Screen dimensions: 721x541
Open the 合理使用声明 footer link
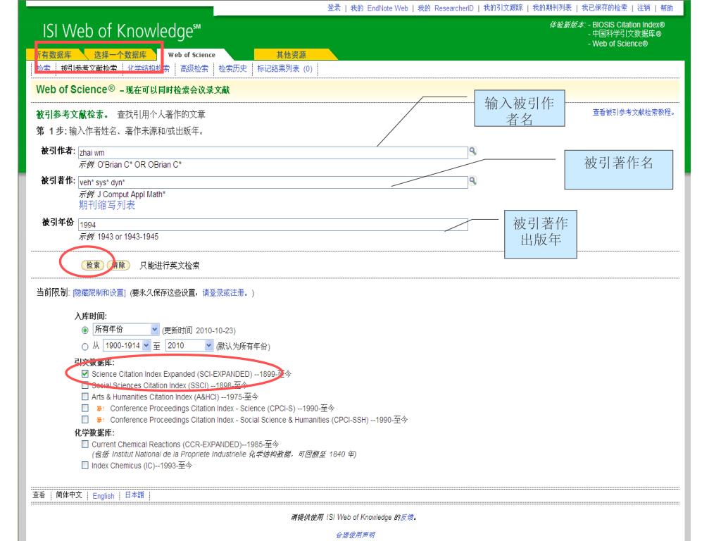click(x=356, y=535)
